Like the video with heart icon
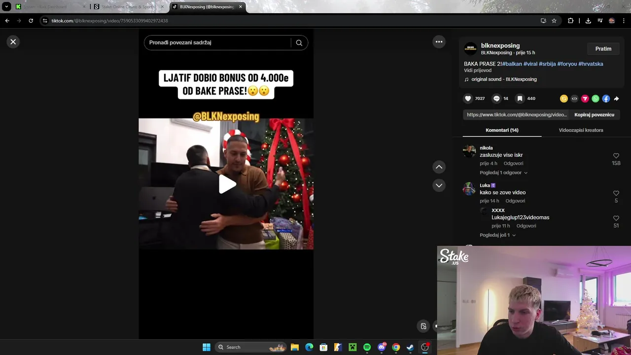631x355 pixels. pos(468,99)
